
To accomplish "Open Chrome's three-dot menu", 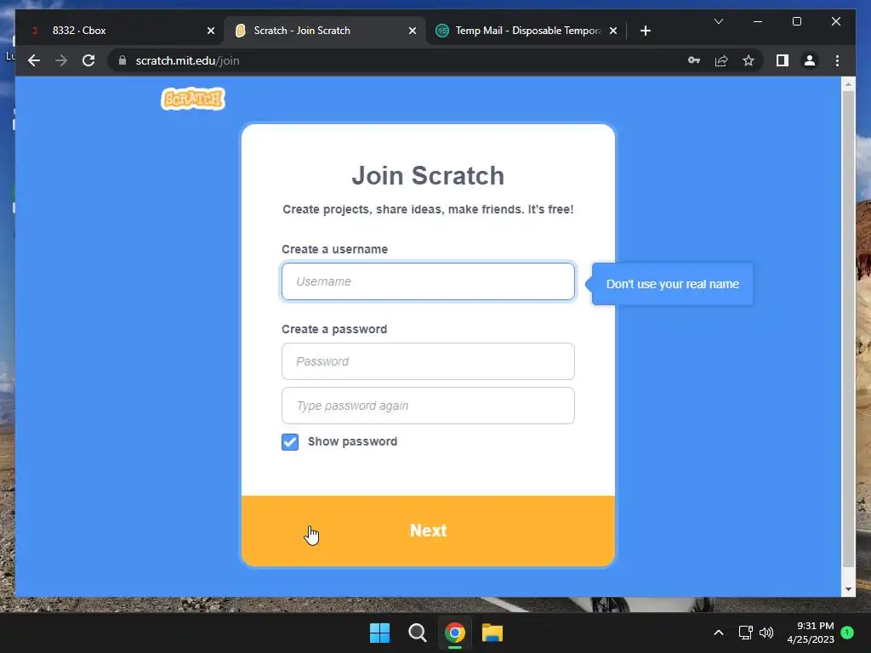I will (x=837, y=60).
